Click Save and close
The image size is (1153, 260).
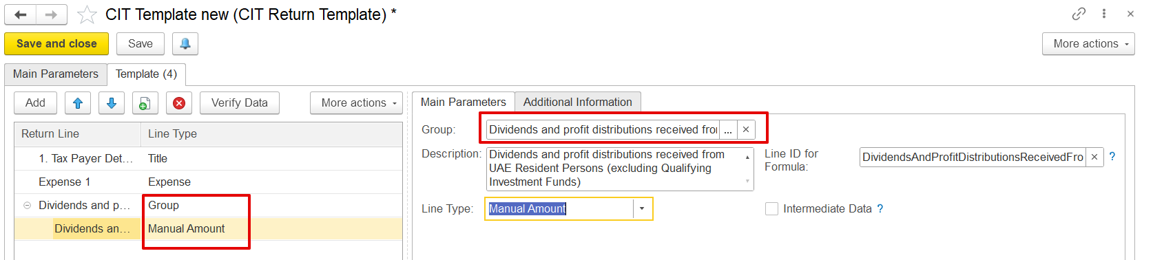click(56, 43)
